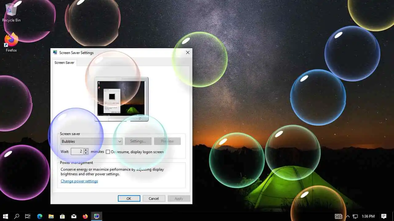
Task: Confirm with the OK button
Action: [129, 199]
